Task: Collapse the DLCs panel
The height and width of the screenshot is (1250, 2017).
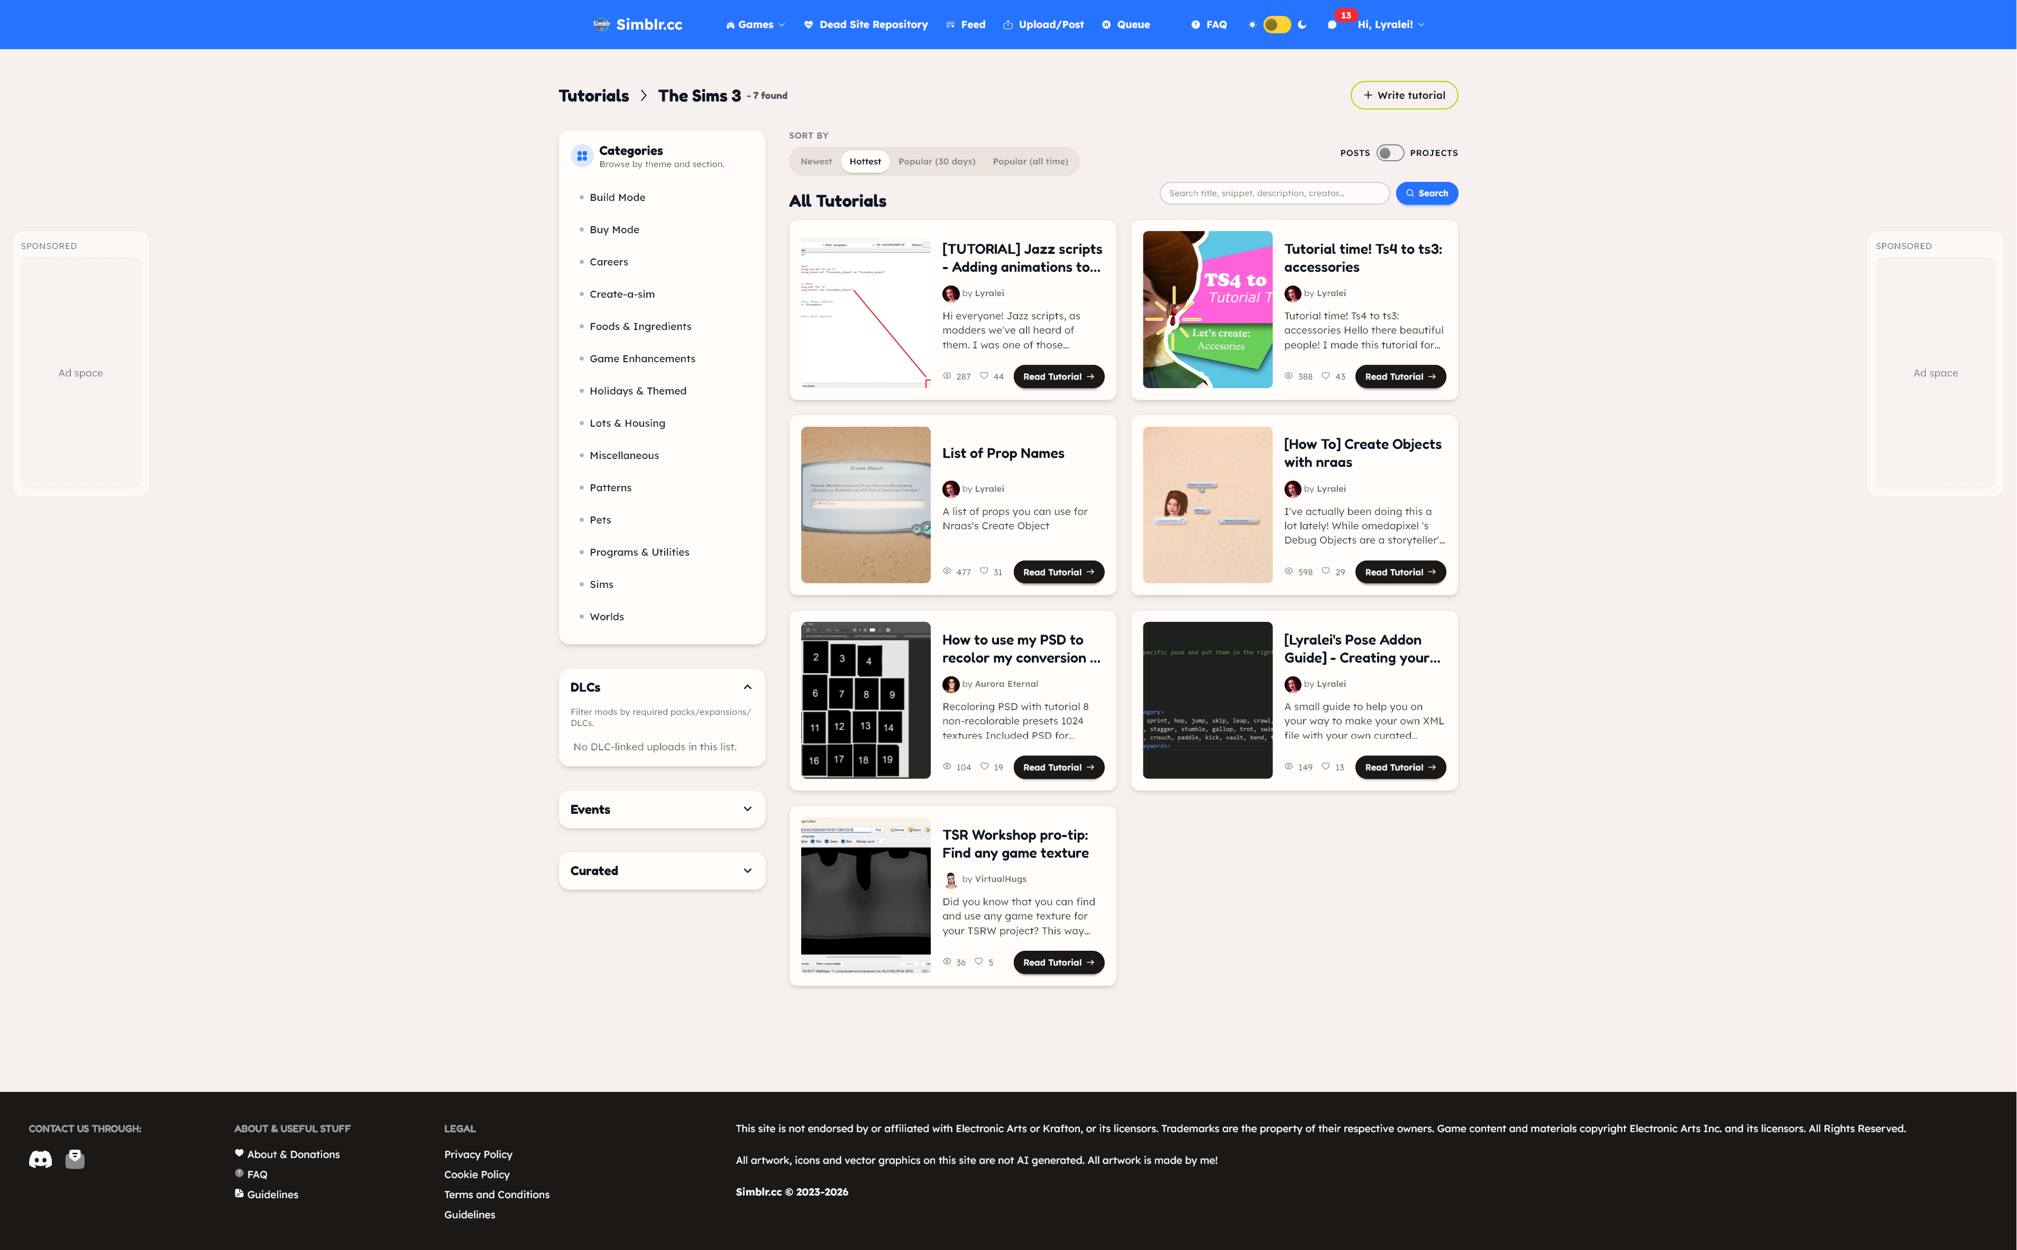Action: [x=747, y=687]
